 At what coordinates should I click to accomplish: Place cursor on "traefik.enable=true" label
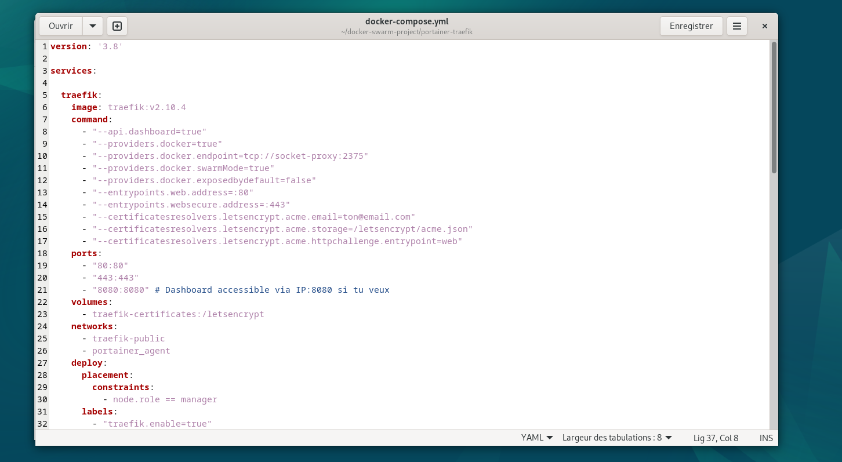click(157, 424)
